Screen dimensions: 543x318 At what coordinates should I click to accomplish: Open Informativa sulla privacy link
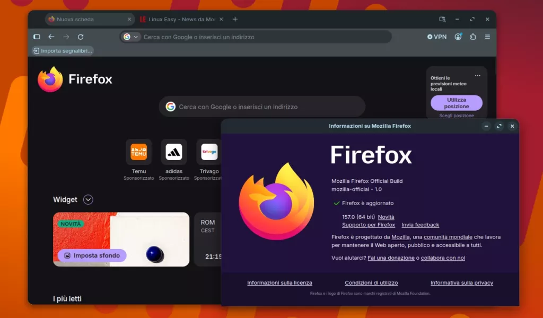point(462,282)
